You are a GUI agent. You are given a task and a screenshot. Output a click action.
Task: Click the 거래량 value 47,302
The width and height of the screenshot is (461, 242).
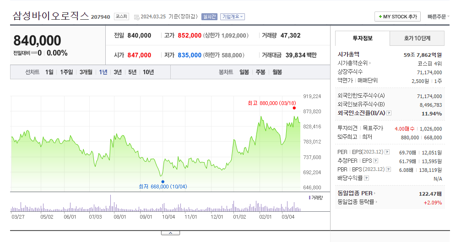(x=291, y=36)
